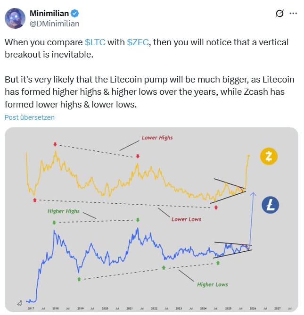Screen dimensions: 304x315
Task: Open the $LTC cashtag link
Action: pos(95,42)
